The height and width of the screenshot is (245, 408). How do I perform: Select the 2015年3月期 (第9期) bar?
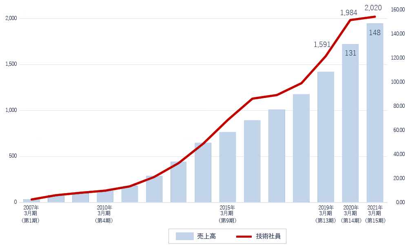tap(228, 167)
